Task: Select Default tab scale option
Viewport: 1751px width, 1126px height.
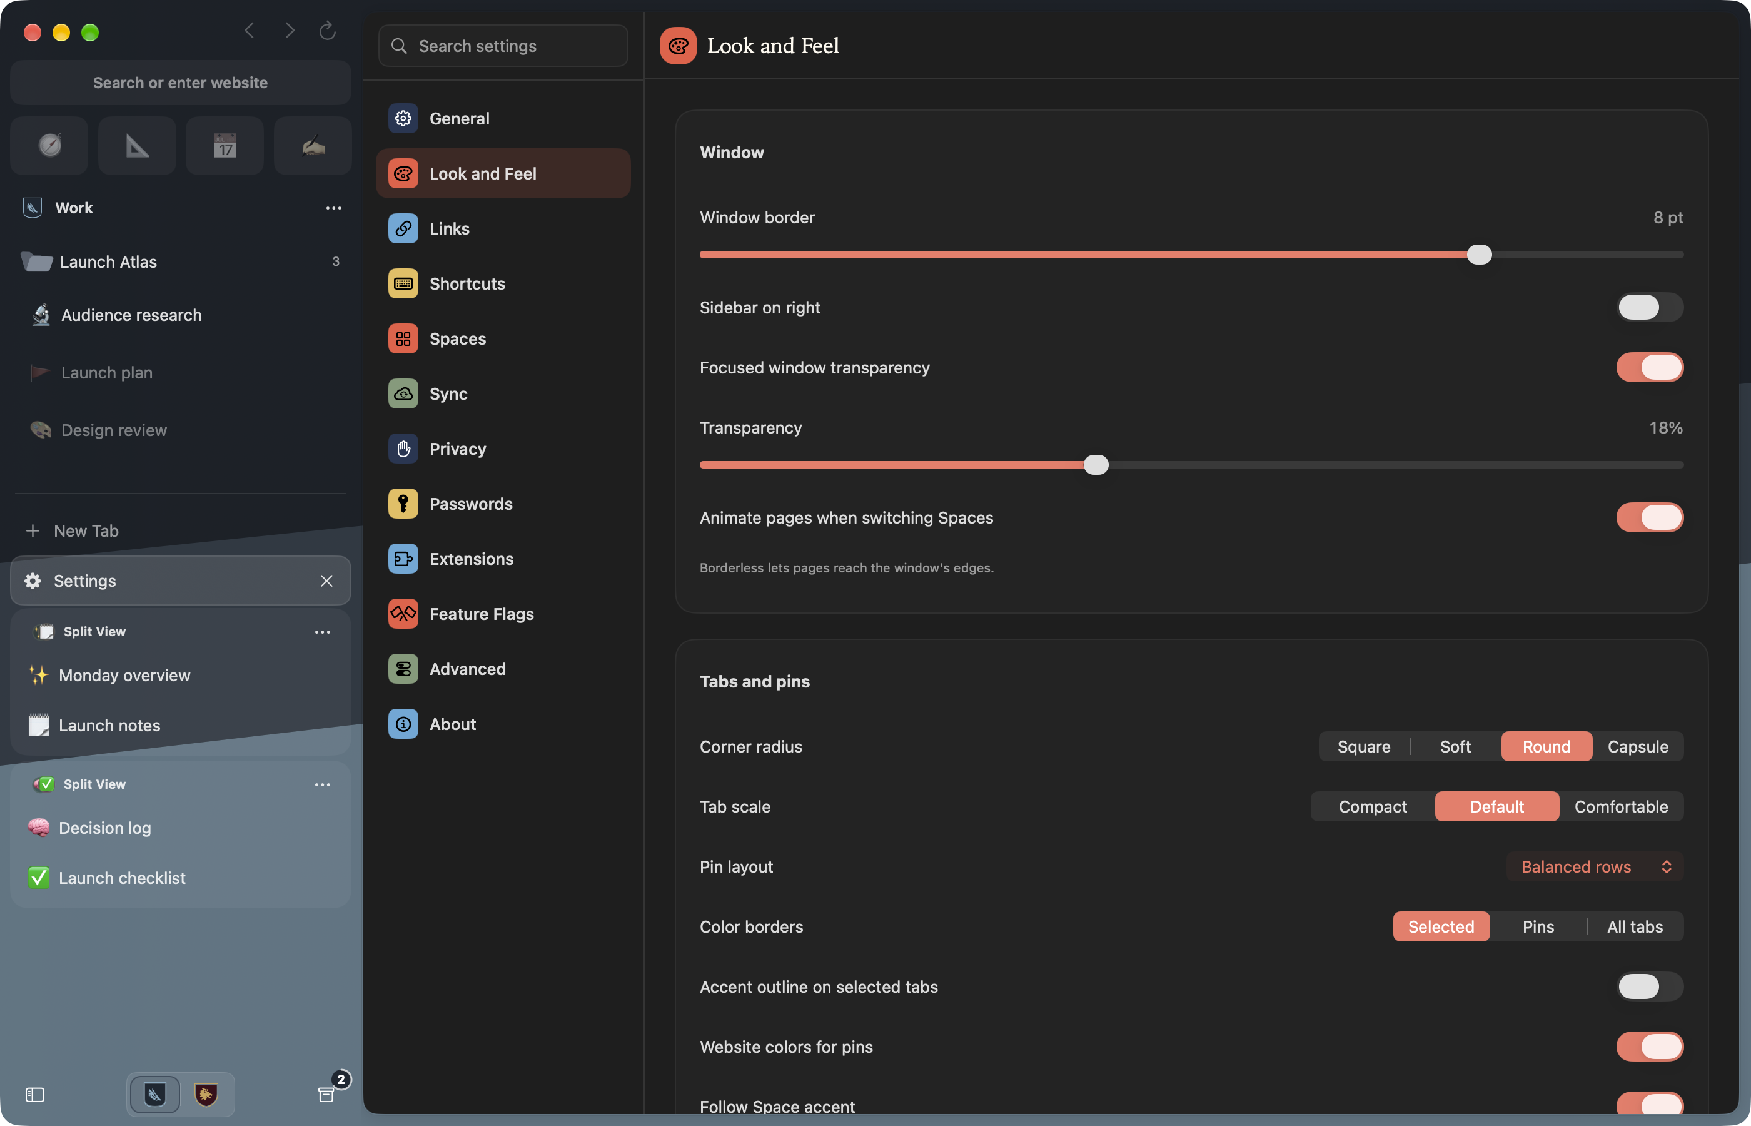Action: (1496, 806)
